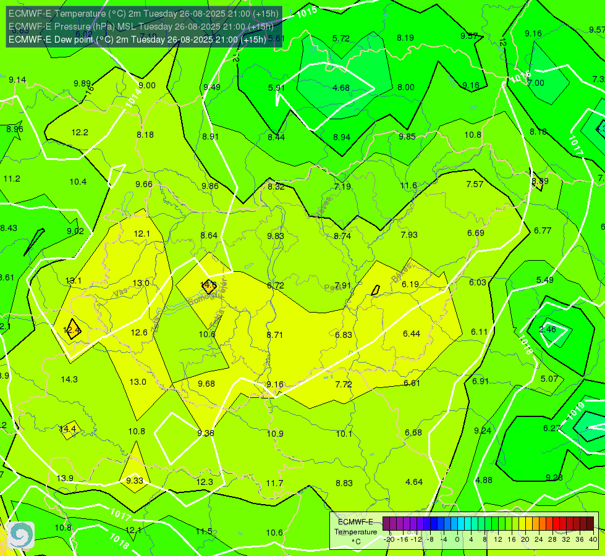Click the 4.64 grid value
The width and height of the screenshot is (605, 556).
tap(414, 482)
